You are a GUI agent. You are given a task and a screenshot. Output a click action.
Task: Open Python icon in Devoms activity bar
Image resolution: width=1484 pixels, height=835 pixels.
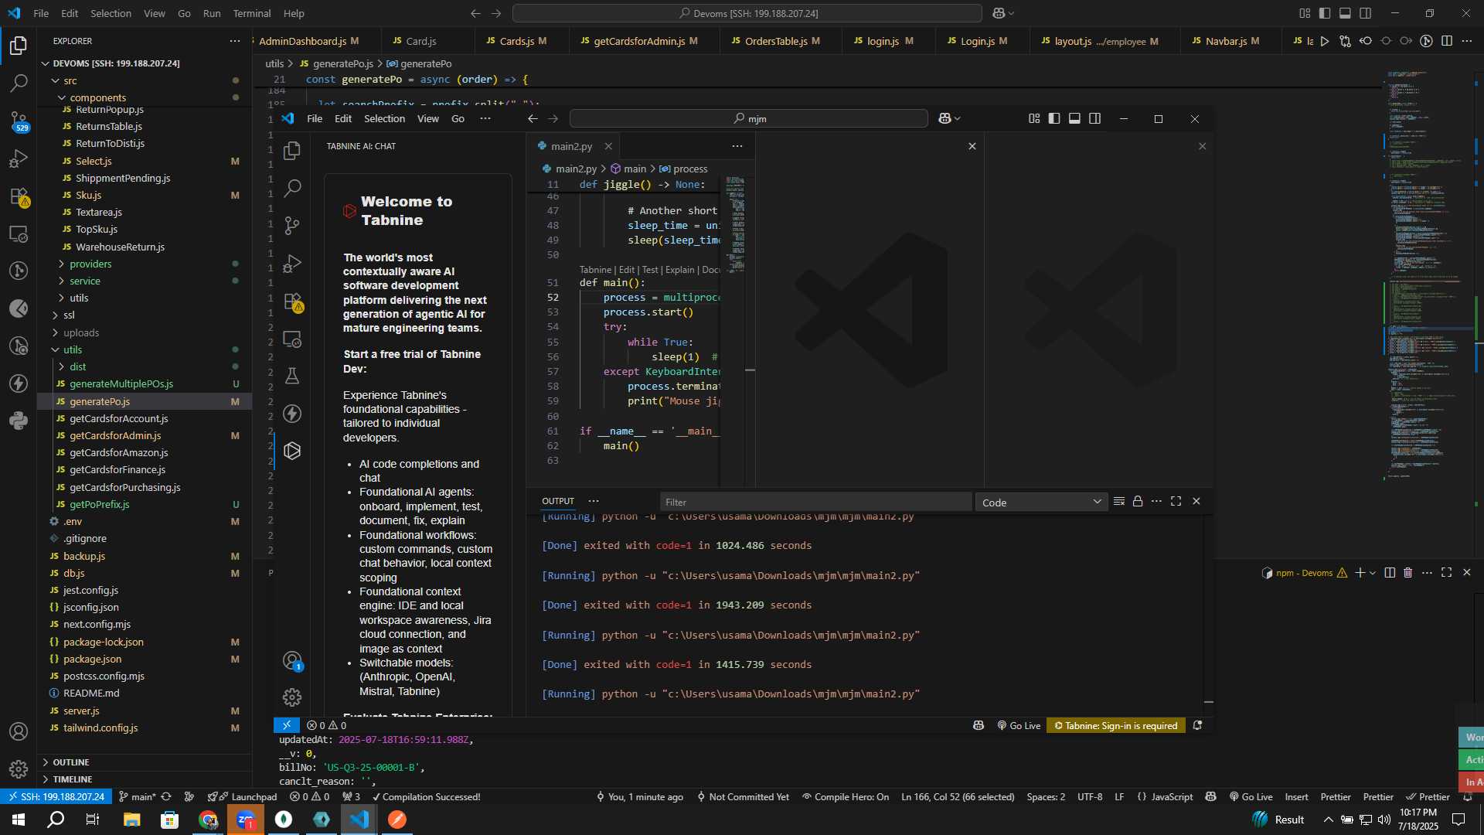tap(19, 421)
